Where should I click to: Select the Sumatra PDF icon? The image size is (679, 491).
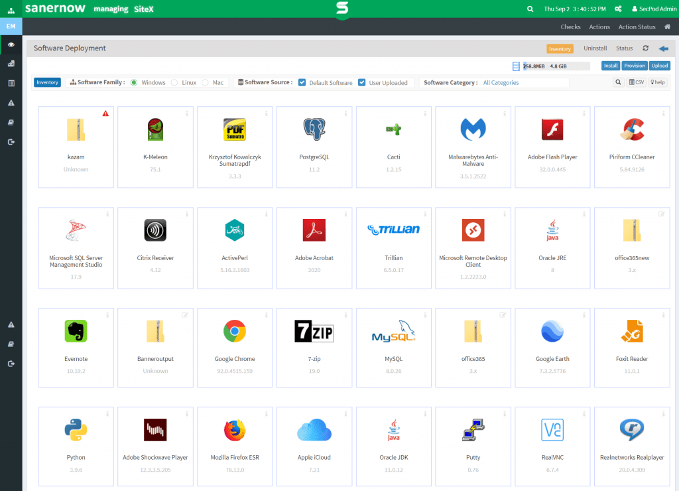pyautogui.click(x=235, y=129)
